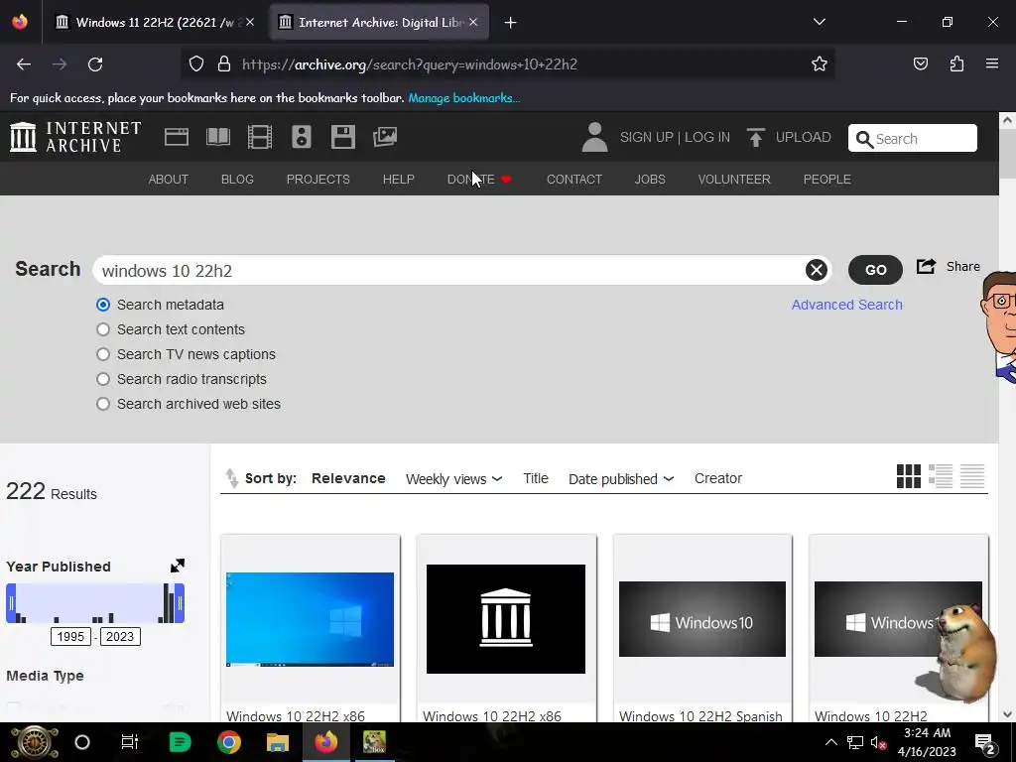
Task: Go back to previous page
Action: click(x=24, y=64)
